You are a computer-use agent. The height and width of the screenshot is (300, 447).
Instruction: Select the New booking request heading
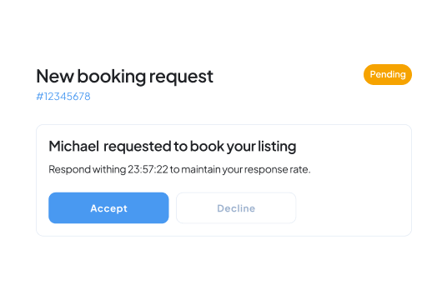tap(124, 77)
